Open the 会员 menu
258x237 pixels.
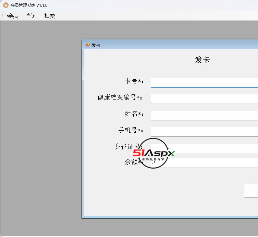[12, 16]
